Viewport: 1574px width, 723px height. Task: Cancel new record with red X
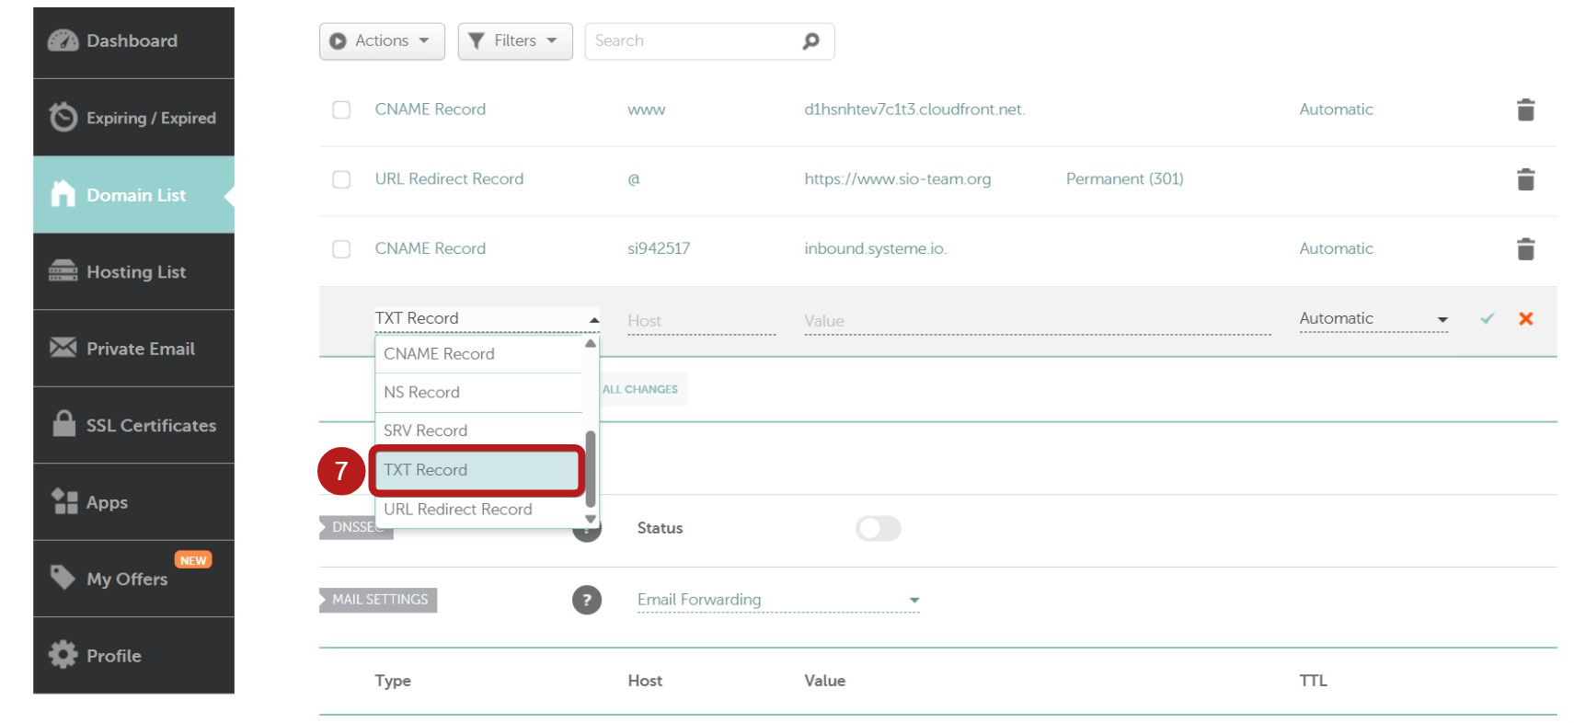coord(1525,319)
